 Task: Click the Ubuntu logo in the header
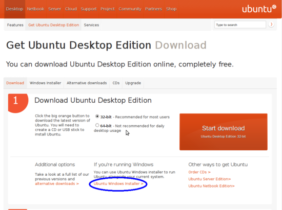[259, 9]
